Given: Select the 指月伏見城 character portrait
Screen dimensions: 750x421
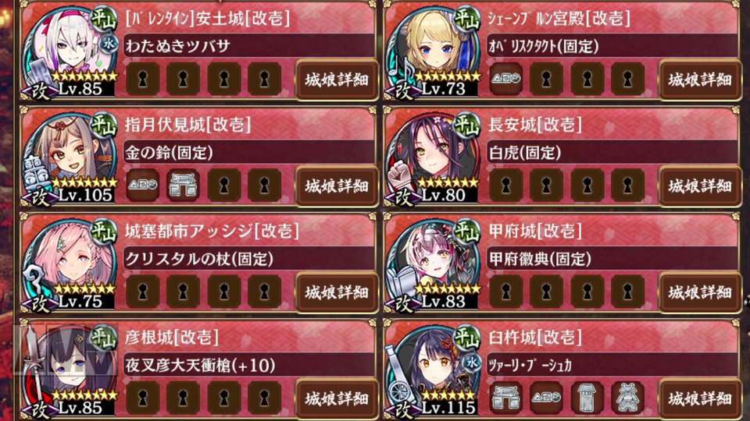Looking at the screenshot, I should coord(70,157).
